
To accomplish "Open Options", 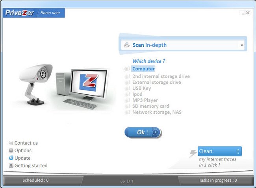I will (x=23, y=150).
